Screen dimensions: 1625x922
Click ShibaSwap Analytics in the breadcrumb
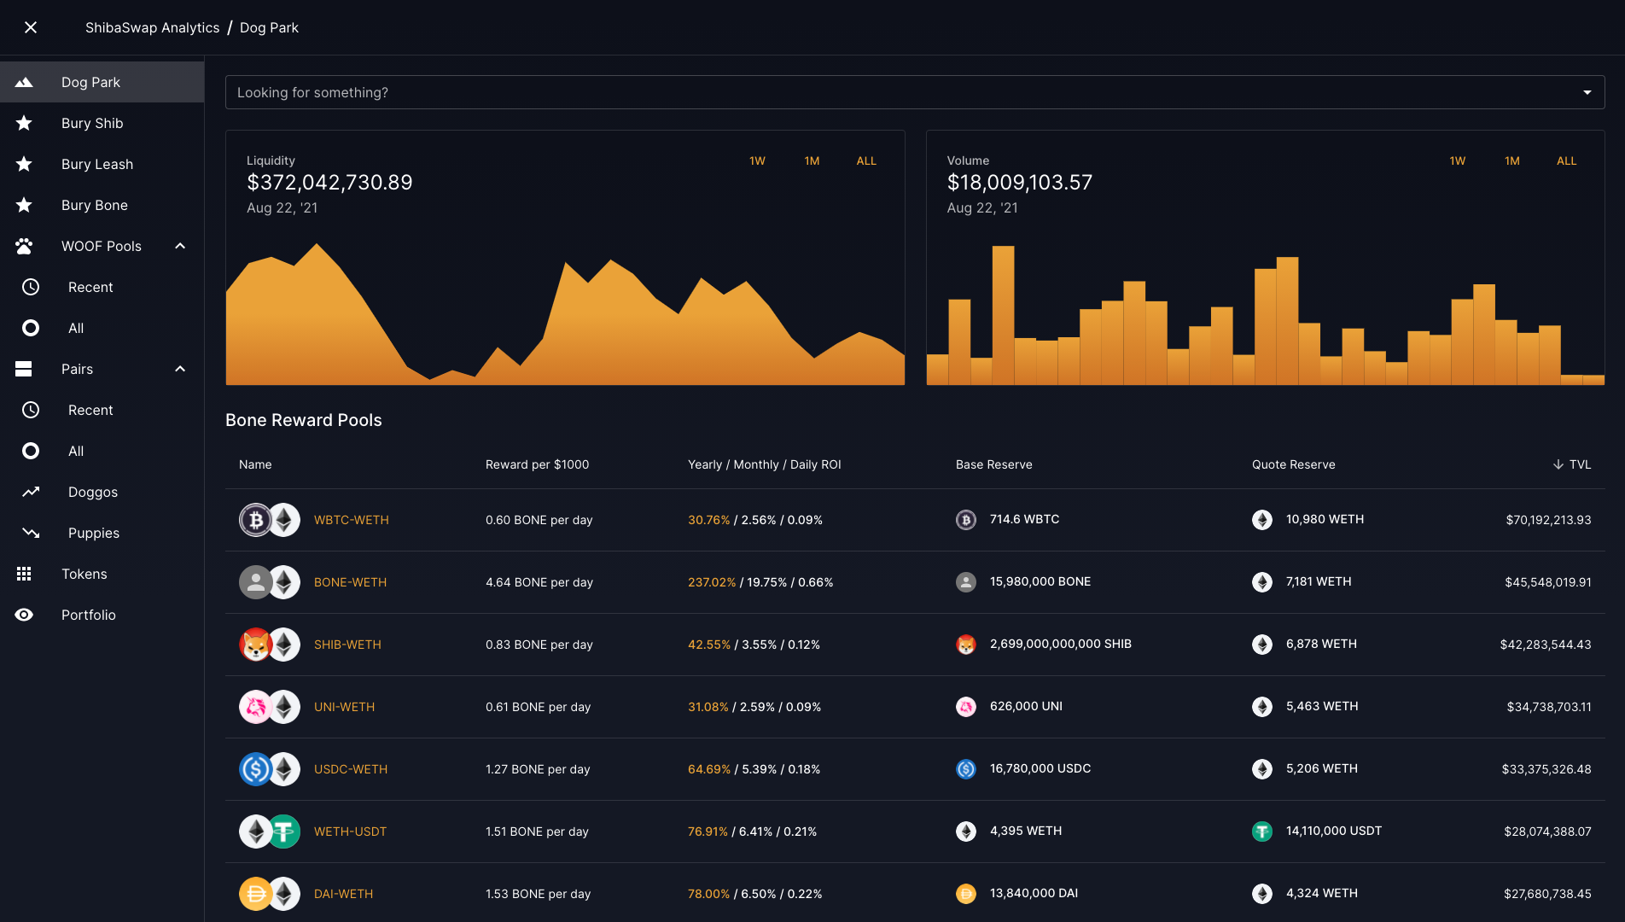tap(152, 27)
